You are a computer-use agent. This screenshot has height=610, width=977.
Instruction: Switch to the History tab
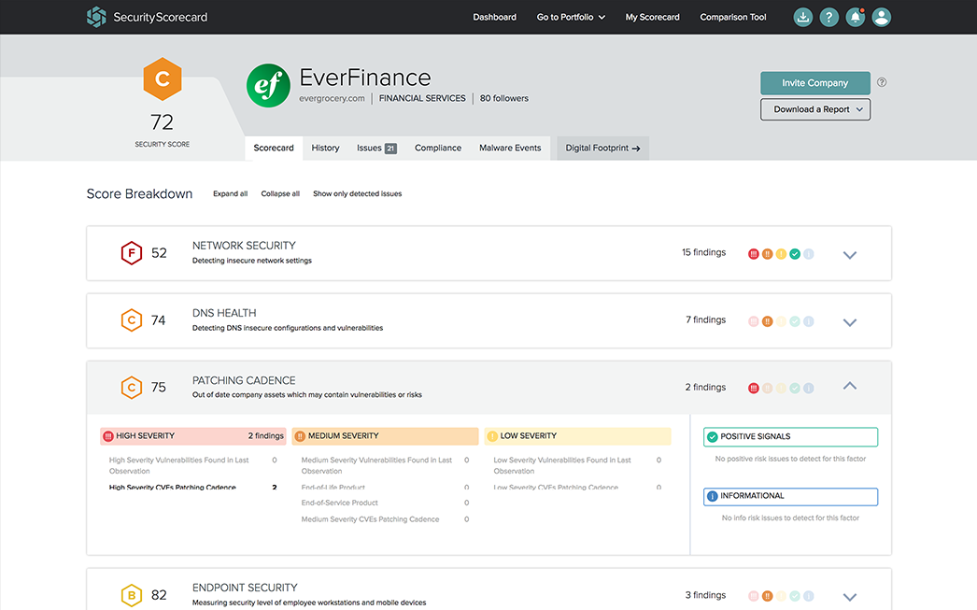pos(325,149)
